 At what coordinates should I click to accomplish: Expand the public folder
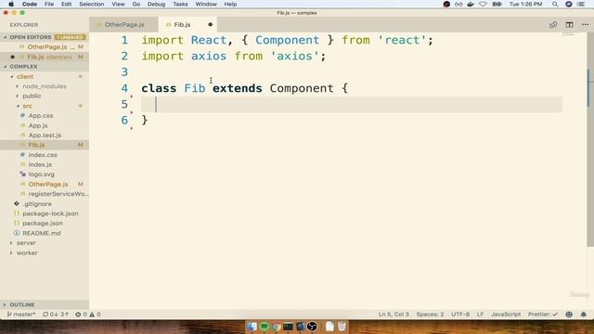point(32,96)
